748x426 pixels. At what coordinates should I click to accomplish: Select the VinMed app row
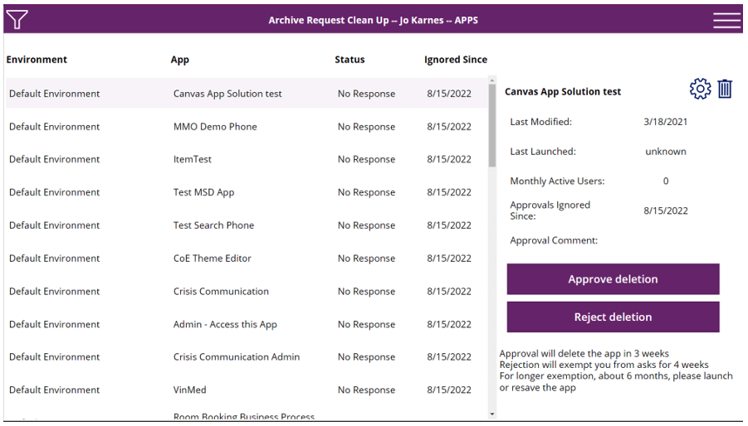(x=190, y=390)
